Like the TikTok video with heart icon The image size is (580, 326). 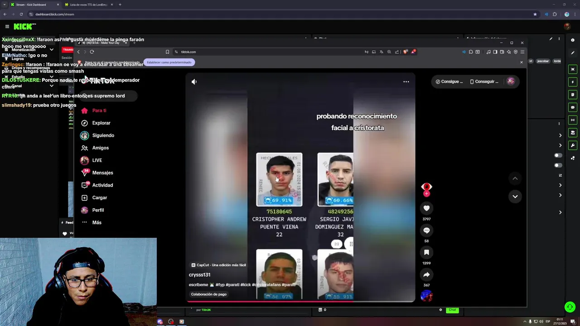426,208
